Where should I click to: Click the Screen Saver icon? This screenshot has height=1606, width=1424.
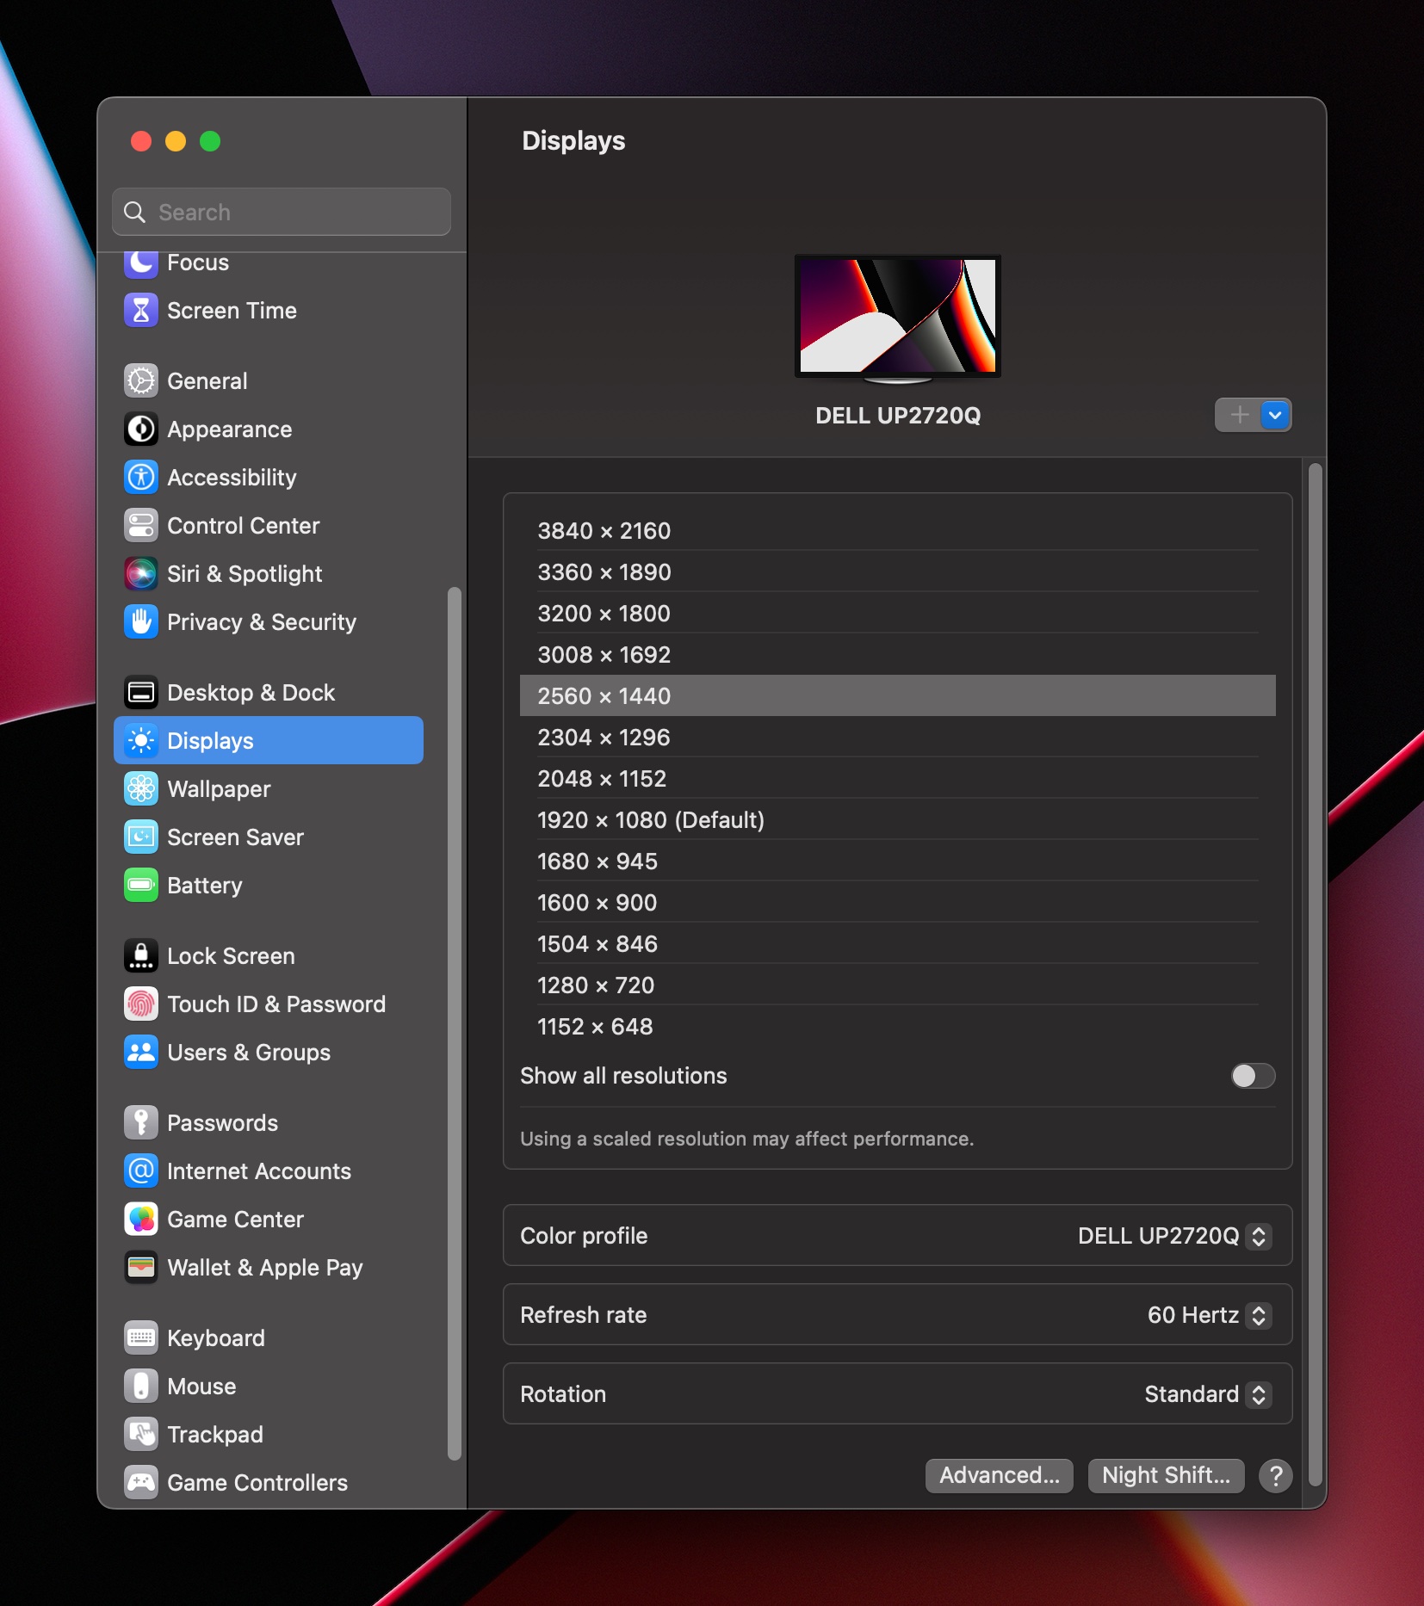(x=141, y=837)
